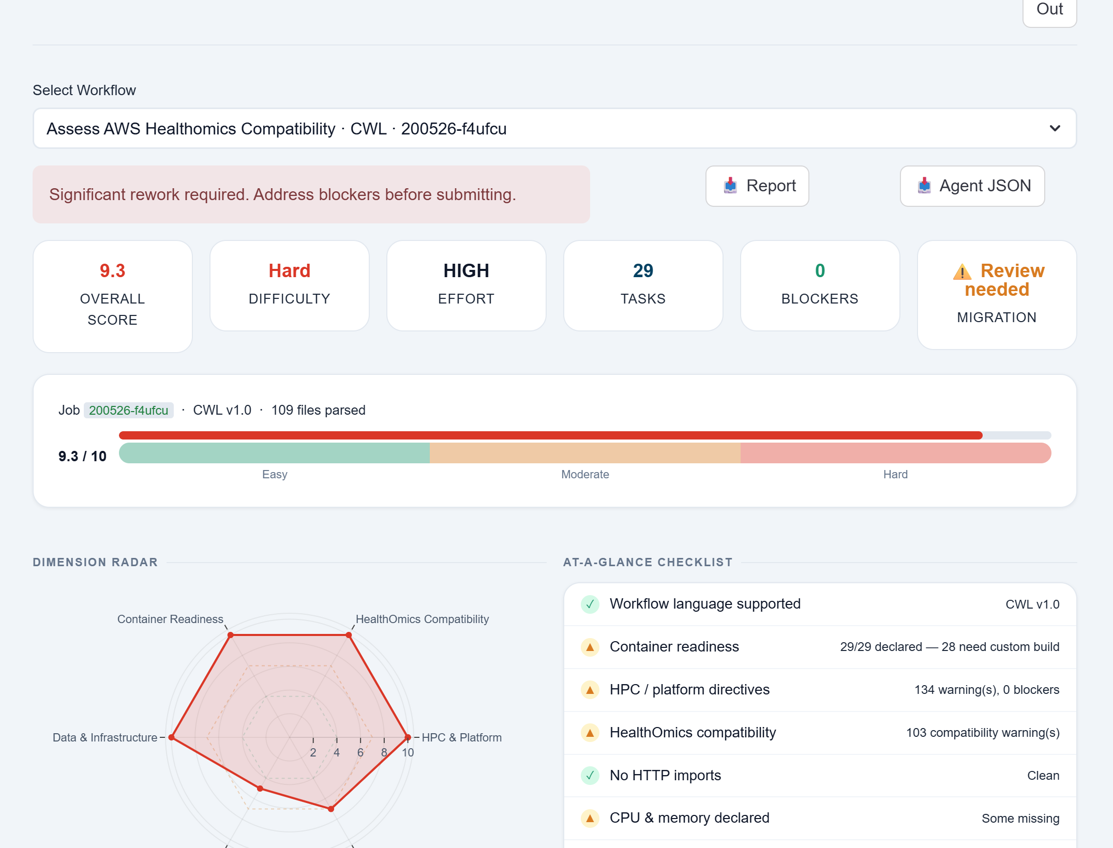The height and width of the screenshot is (848, 1113).
Task: Click the Clean status text
Action: click(1043, 776)
